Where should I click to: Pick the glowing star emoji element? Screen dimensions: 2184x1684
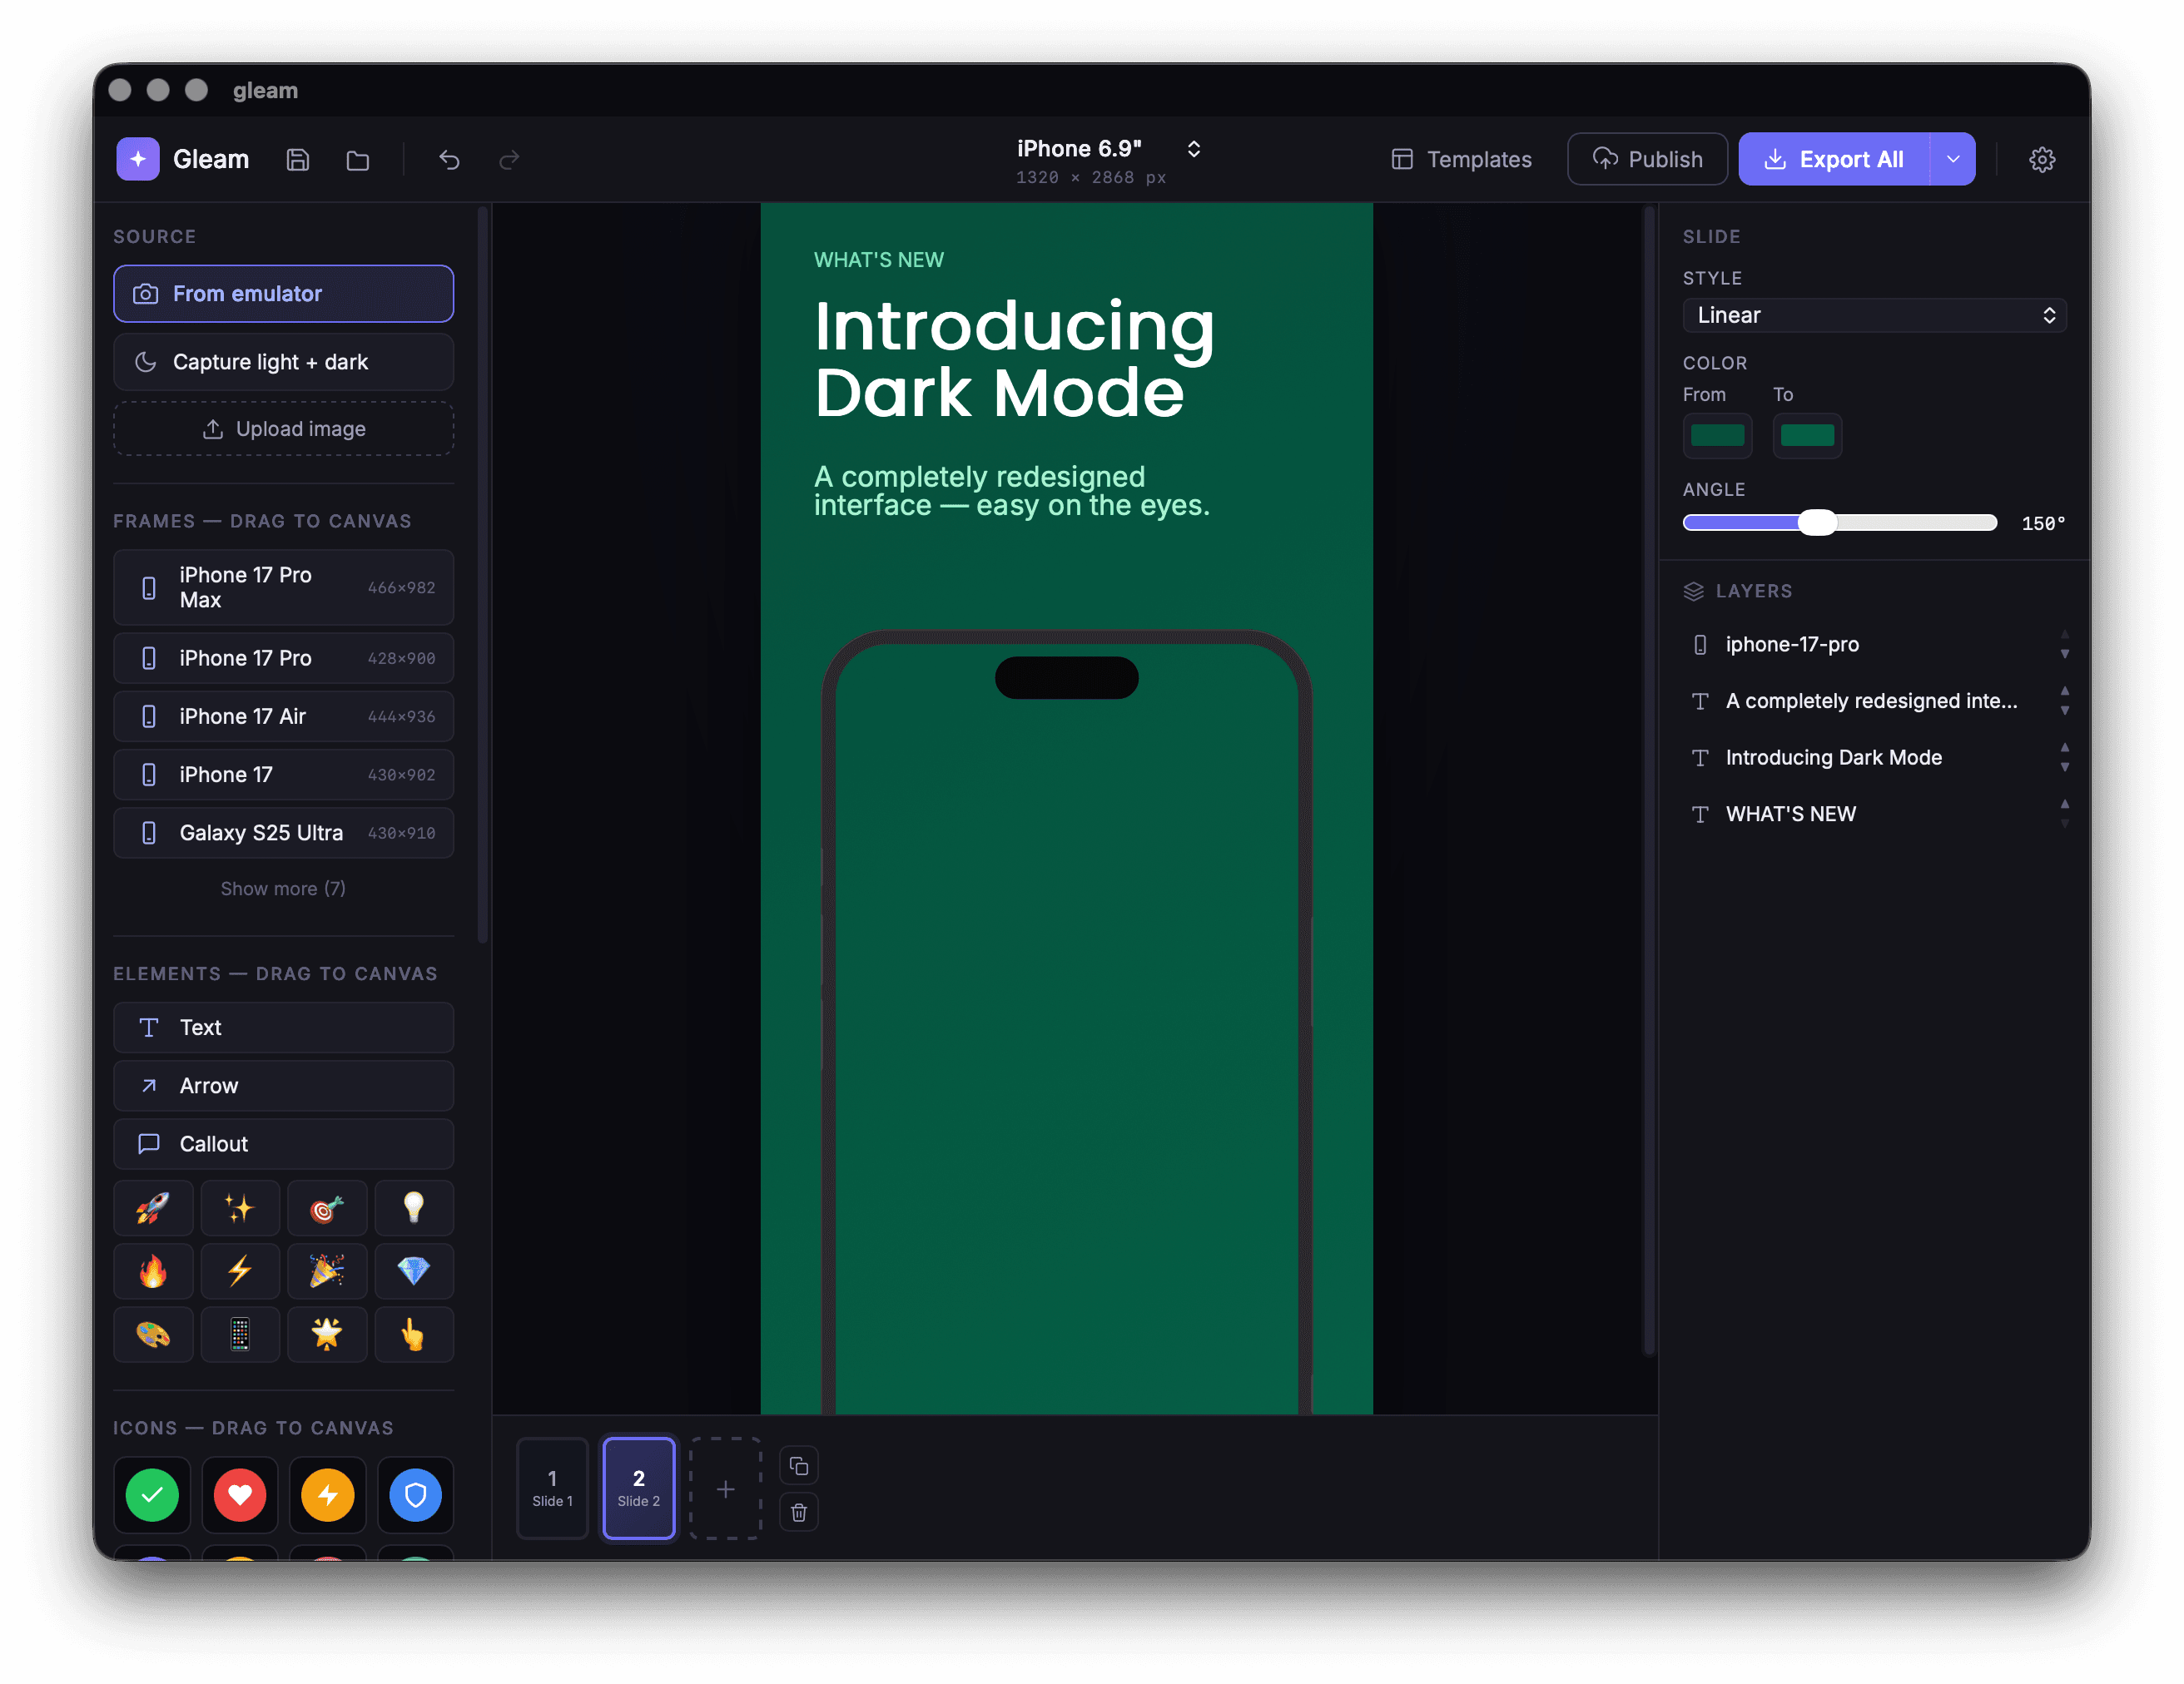(x=327, y=1333)
